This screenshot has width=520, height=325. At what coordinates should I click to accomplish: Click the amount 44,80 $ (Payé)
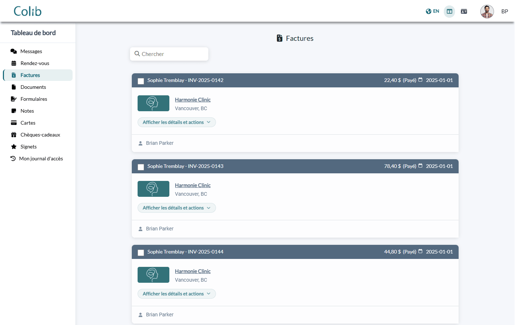(400, 252)
